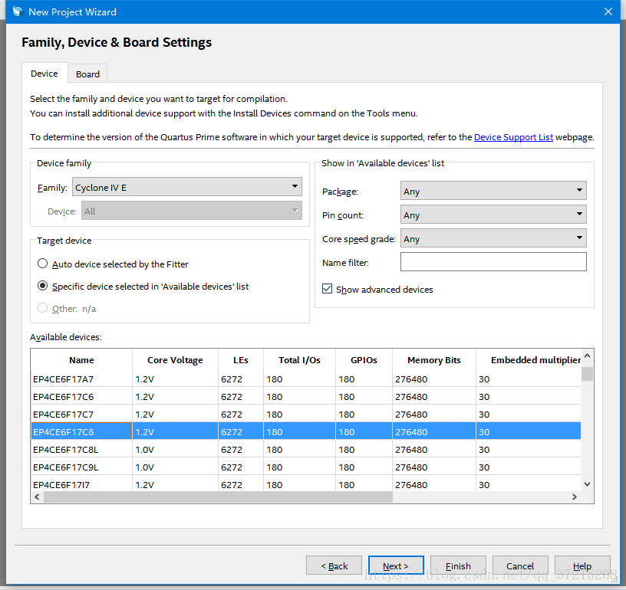Click the scroll up arrow of device list
This screenshot has width=626, height=590.
[x=588, y=356]
